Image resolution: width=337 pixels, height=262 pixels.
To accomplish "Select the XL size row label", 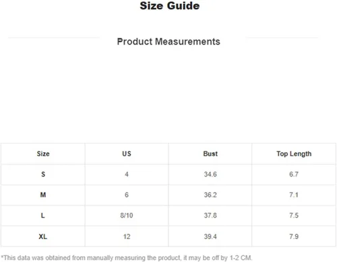I will [43, 236].
